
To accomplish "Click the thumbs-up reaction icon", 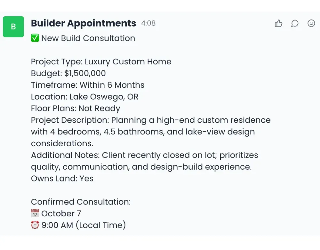I will [x=279, y=23].
